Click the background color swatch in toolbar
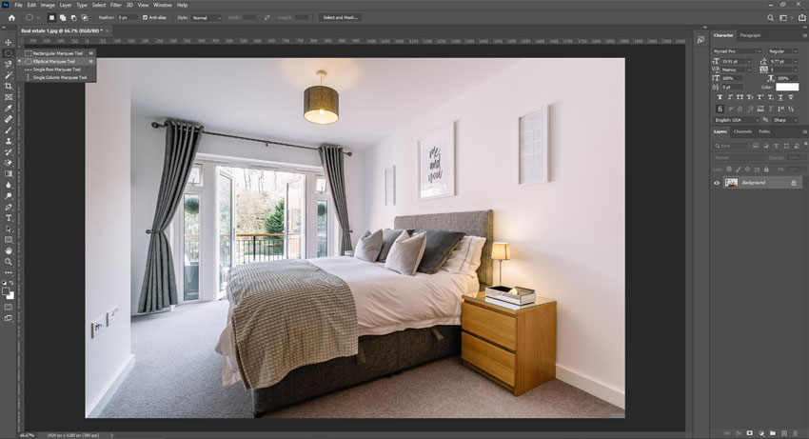Viewport: 809px width, 439px height. point(10,296)
